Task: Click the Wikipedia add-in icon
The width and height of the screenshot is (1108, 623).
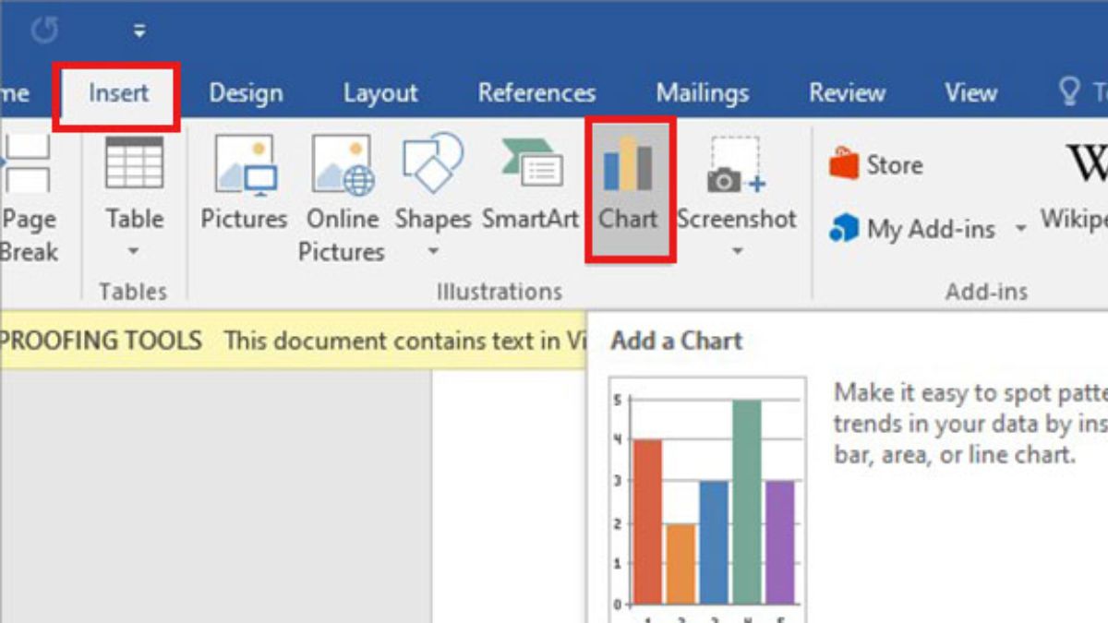Action: [x=1086, y=165]
